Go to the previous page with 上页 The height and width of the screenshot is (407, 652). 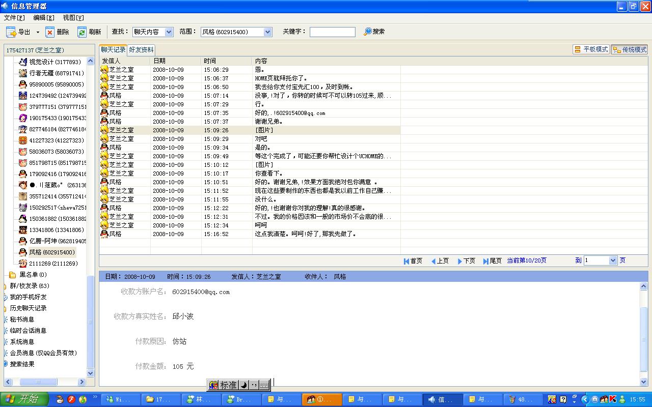[x=440, y=260]
